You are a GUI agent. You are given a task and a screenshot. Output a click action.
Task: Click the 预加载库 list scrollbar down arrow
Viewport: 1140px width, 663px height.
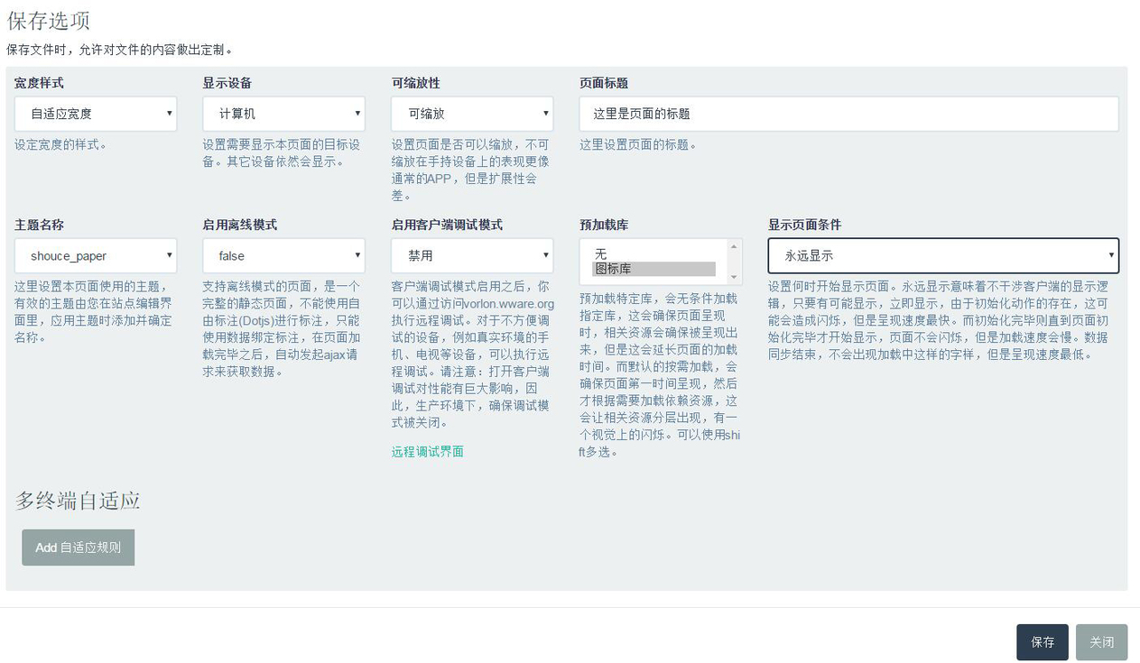734,277
